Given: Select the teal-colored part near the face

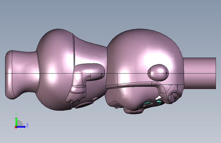Looking at the screenshot, I should (159, 103).
